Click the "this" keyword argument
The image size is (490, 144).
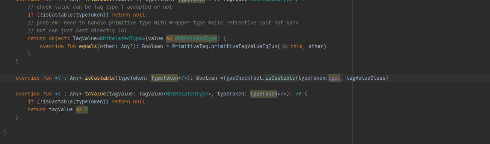[x=297, y=46]
